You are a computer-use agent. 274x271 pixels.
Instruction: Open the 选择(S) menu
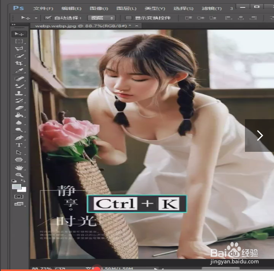pos(183,9)
